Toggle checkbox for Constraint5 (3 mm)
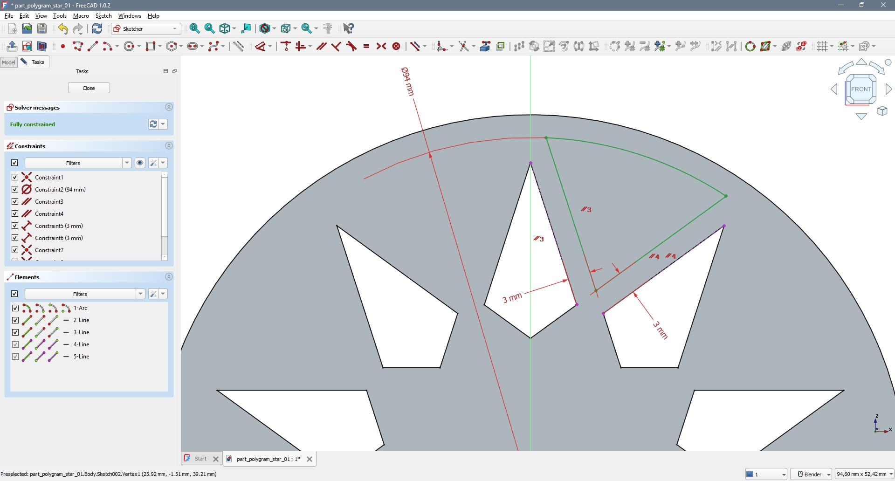This screenshot has height=481, width=895. [x=15, y=226]
